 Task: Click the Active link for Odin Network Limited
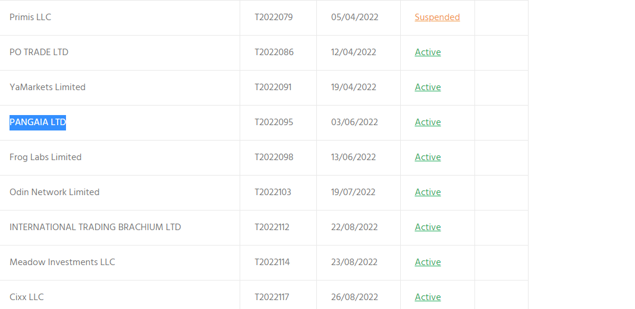coord(427,192)
